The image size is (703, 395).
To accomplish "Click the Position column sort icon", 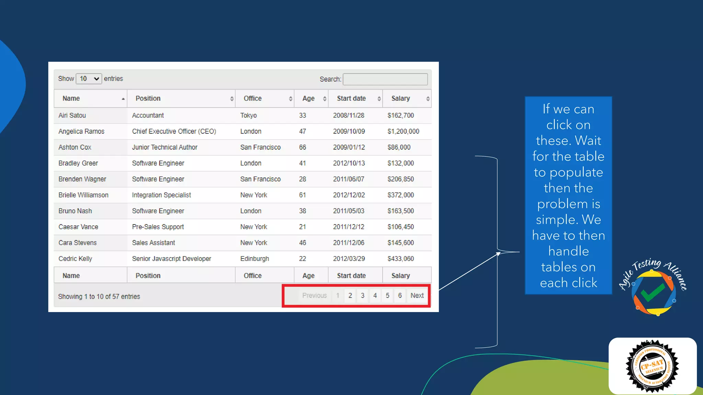I will click(x=232, y=99).
